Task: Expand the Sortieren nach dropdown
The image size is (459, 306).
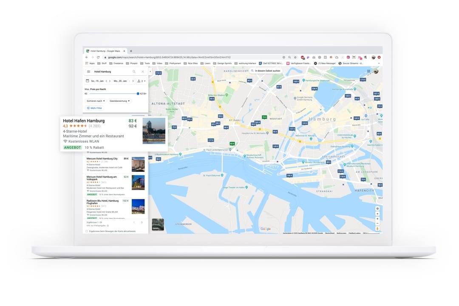Action: 96,101
